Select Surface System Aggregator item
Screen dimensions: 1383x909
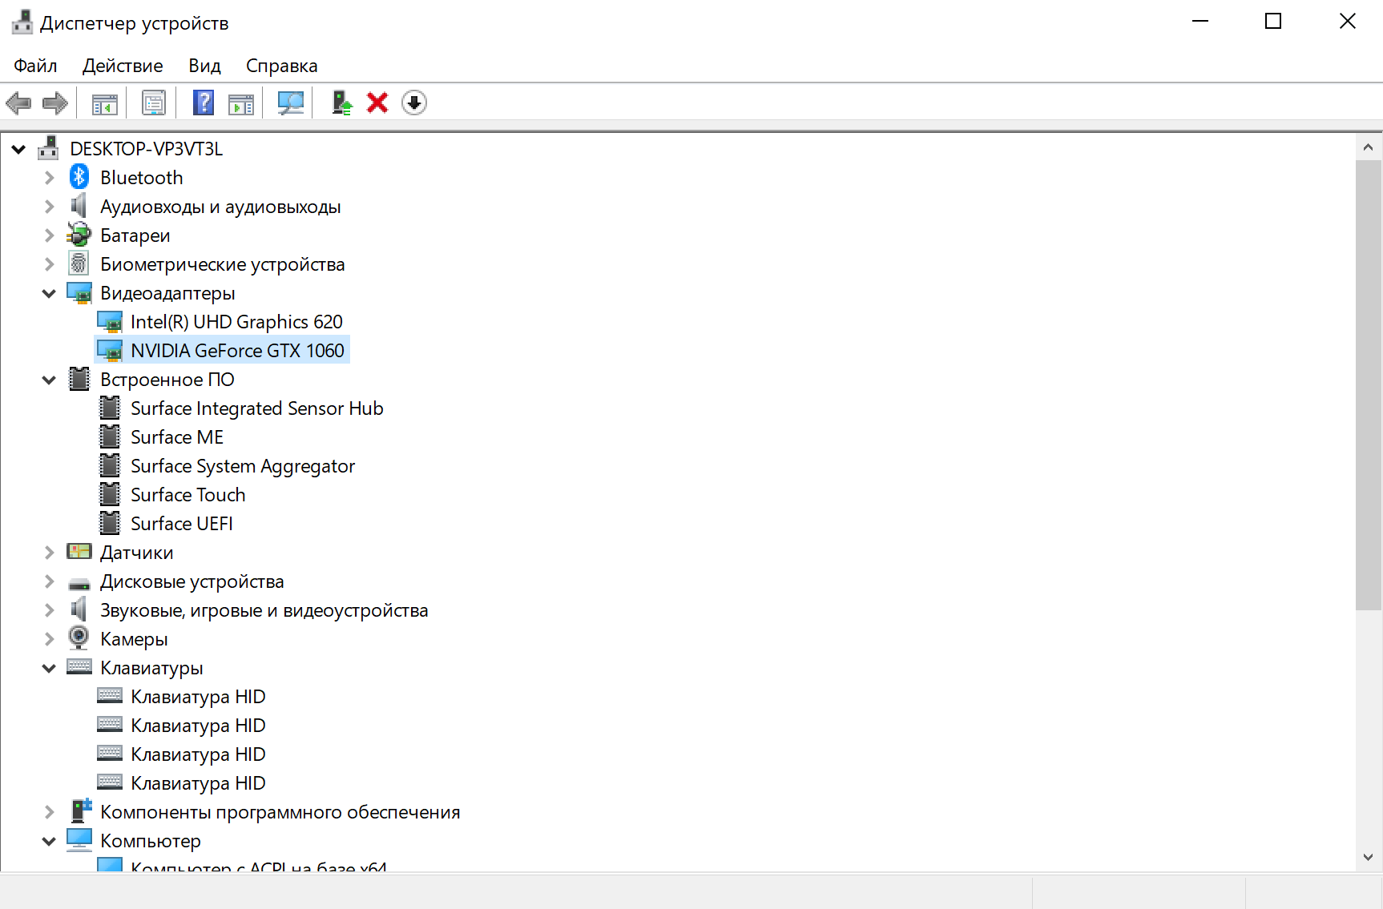click(243, 466)
